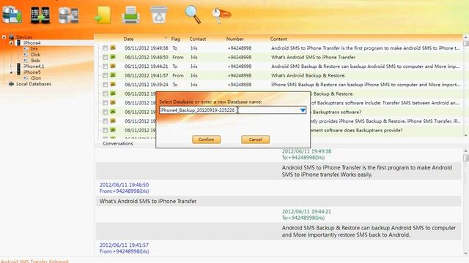Viewport: 469px width, 263px height.
Task: Select the iPhone4,1 device
Action: pyautogui.click(x=34, y=66)
